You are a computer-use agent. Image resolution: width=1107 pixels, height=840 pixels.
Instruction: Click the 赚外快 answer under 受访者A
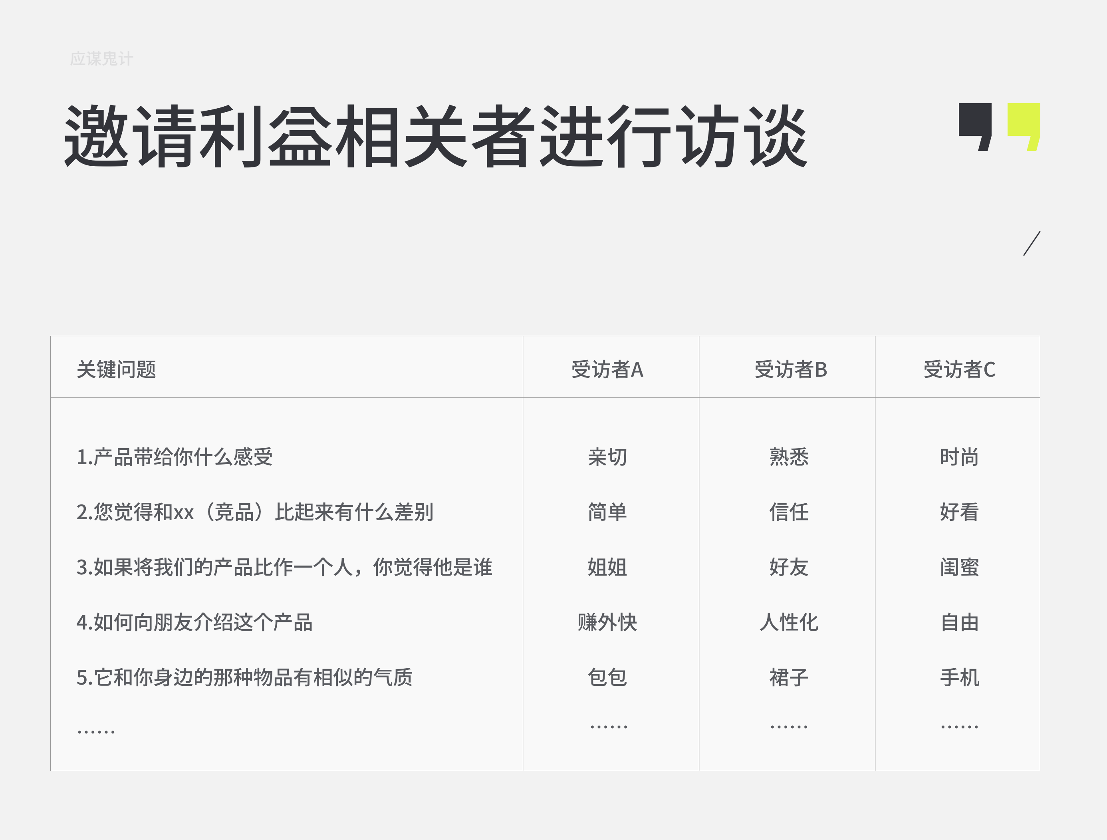607,622
